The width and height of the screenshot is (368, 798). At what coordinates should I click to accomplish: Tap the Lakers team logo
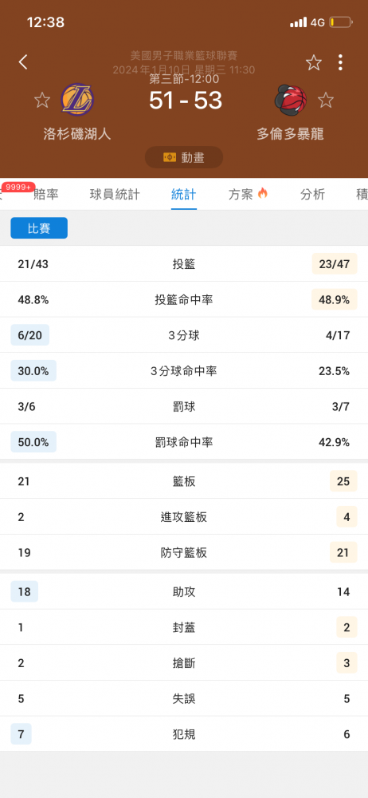(77, 99)
